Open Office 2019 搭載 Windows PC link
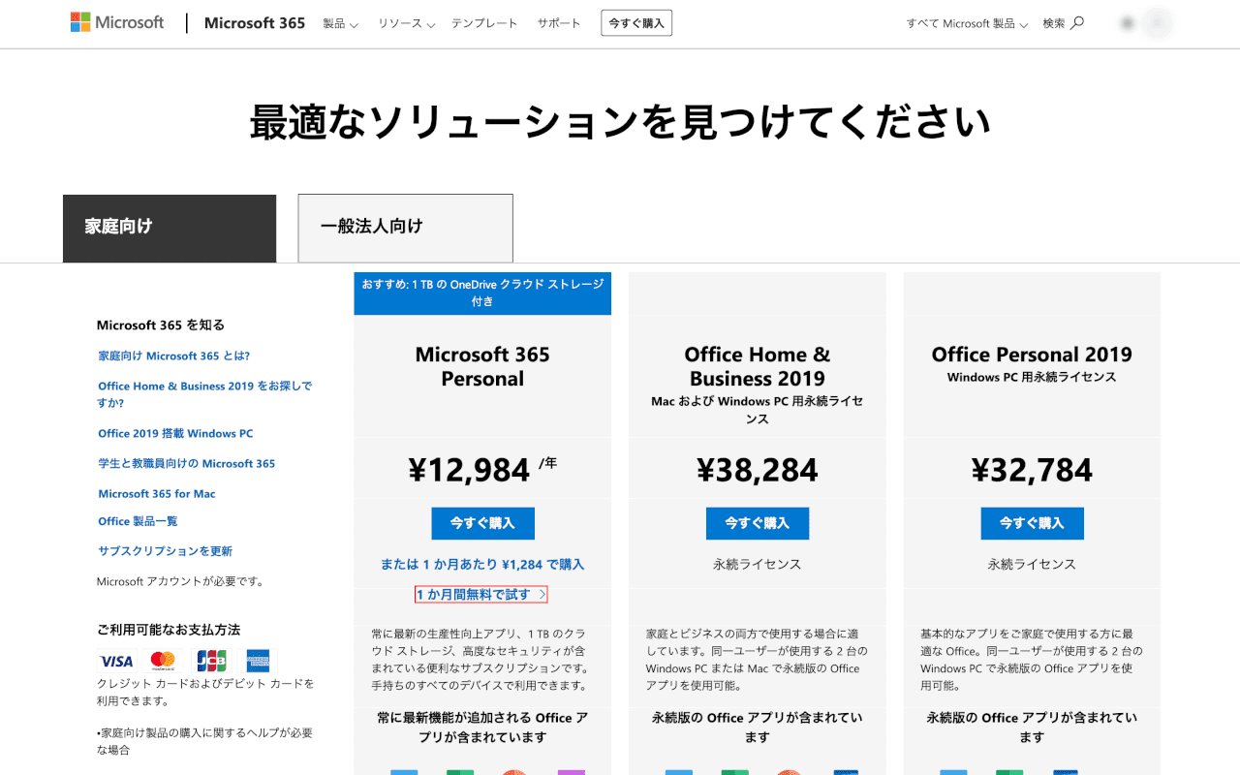The height and width of the screenshot is (775, 1240). pyautogui.click(x=175, y=433)
